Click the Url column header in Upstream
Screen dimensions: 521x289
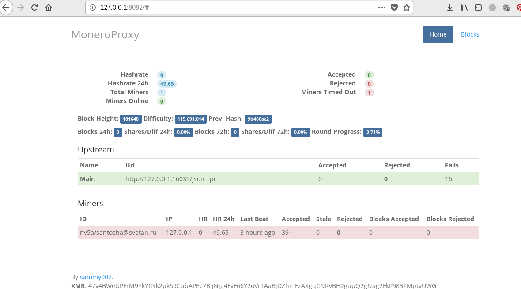coord(130,165)
